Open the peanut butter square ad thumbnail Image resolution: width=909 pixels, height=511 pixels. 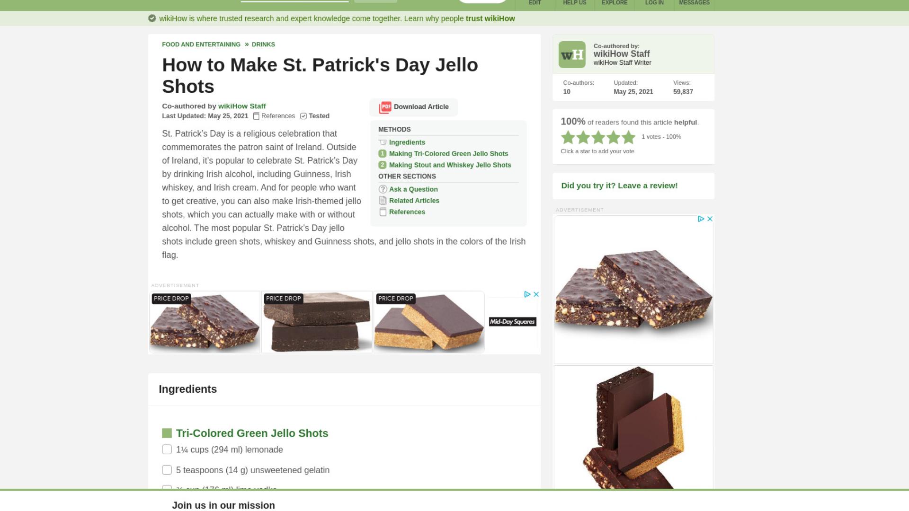[429, 322]
